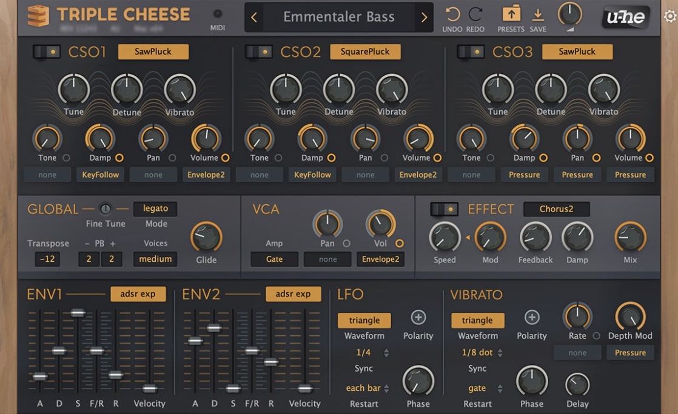Viewport: 678px width, 414px height.
Task: Toggle the CSO1 oscillator power switch
Action: coord(47,52)
